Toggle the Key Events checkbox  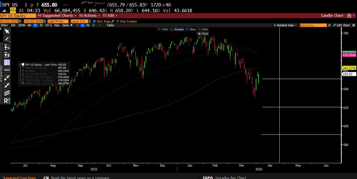pos(118,21)
